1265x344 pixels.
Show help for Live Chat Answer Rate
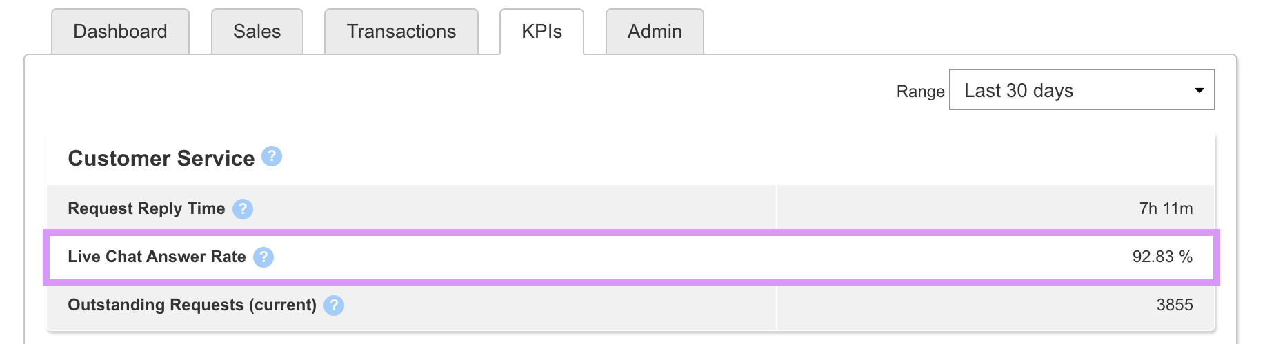click(263, 257)
